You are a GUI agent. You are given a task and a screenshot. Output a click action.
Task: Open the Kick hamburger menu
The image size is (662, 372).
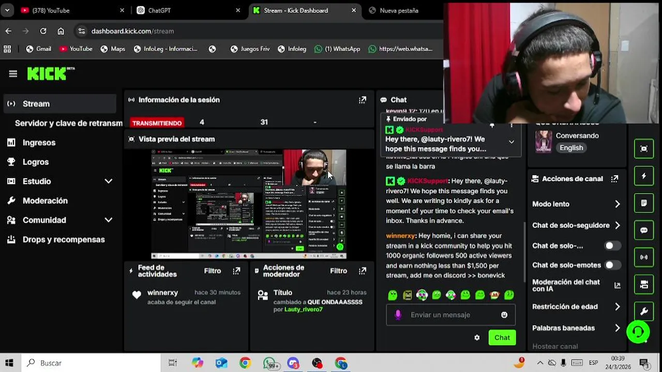click(x=13, y=74)
